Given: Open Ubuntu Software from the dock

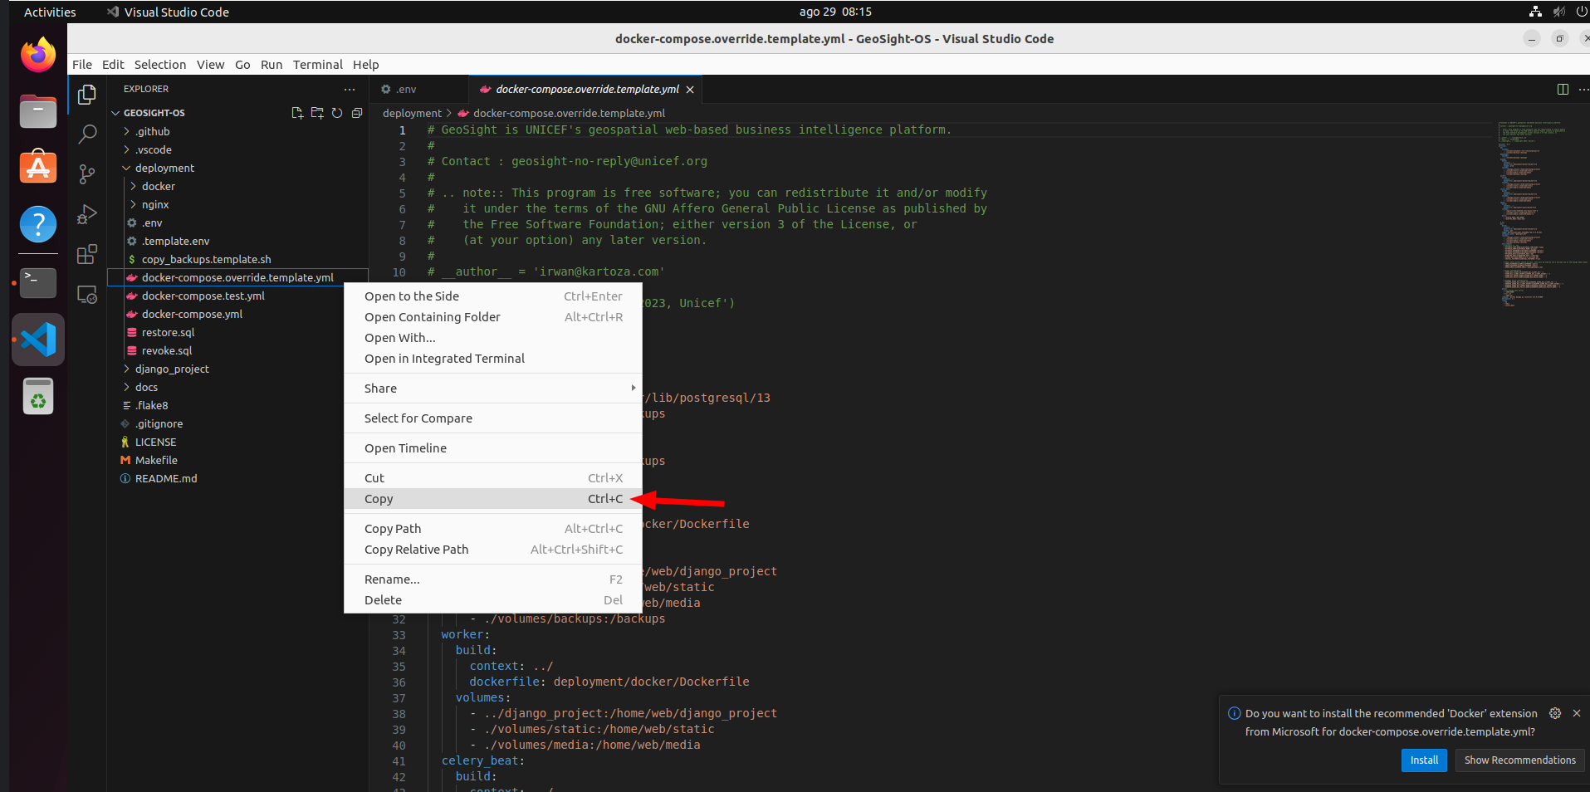Looking at the screenshot, I should point(38,168).
